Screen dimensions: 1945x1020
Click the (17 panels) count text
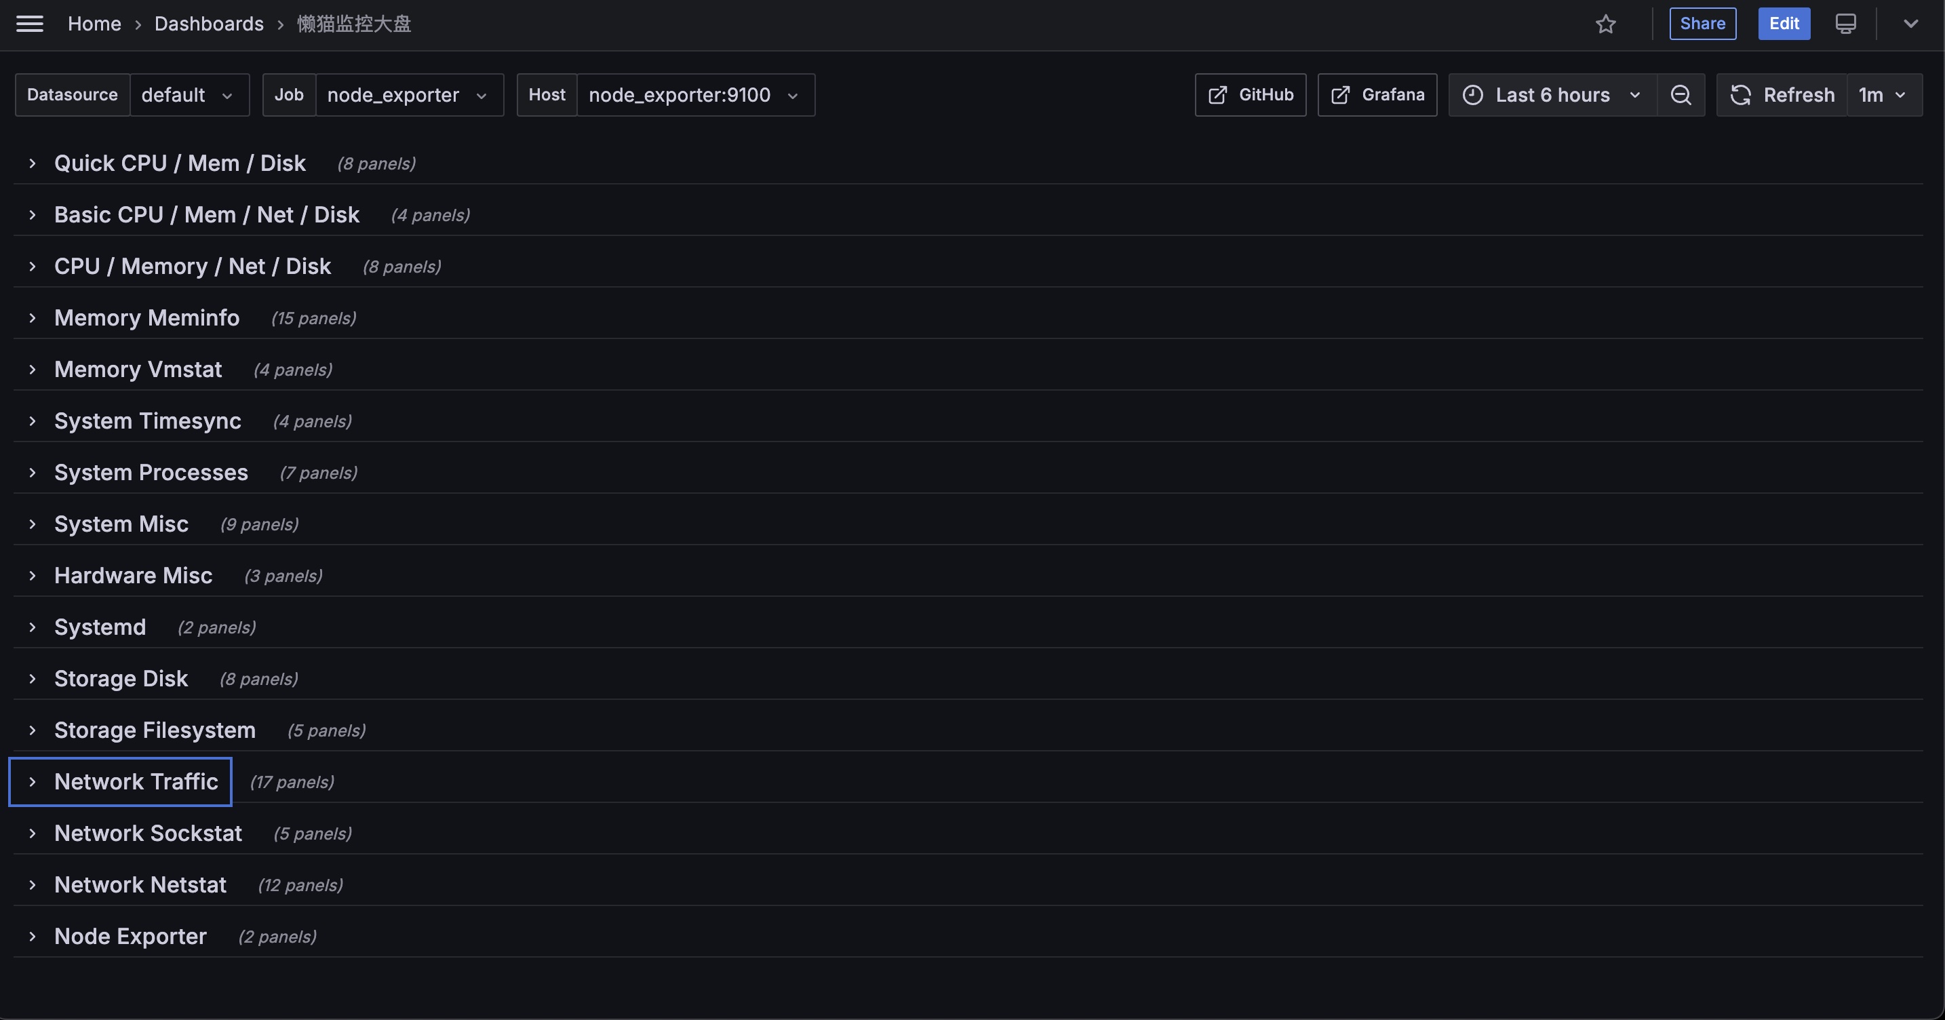[292, 783]
